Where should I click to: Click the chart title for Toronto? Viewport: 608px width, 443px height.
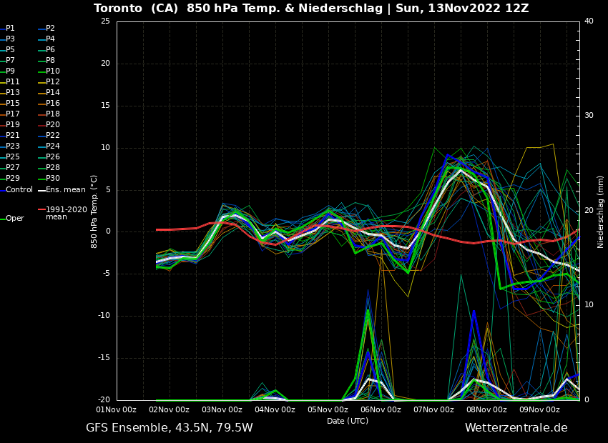311,9
